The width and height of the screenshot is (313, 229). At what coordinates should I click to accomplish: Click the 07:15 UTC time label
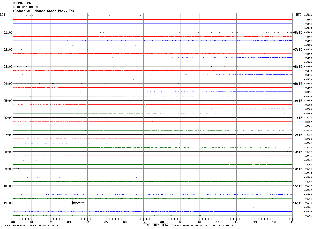tap(298, 50)
